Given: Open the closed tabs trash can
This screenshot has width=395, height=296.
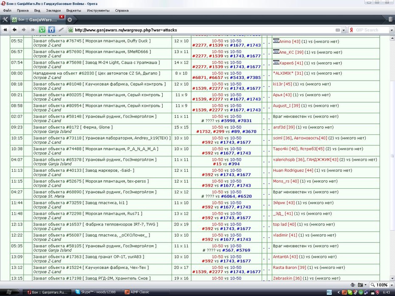Looking at the screenshot, I should pos(390,19).
